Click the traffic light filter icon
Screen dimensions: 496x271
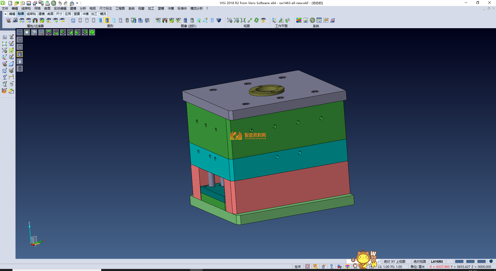pos(35,20)
